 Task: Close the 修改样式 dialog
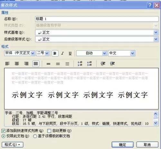click(x=156, y=5)
